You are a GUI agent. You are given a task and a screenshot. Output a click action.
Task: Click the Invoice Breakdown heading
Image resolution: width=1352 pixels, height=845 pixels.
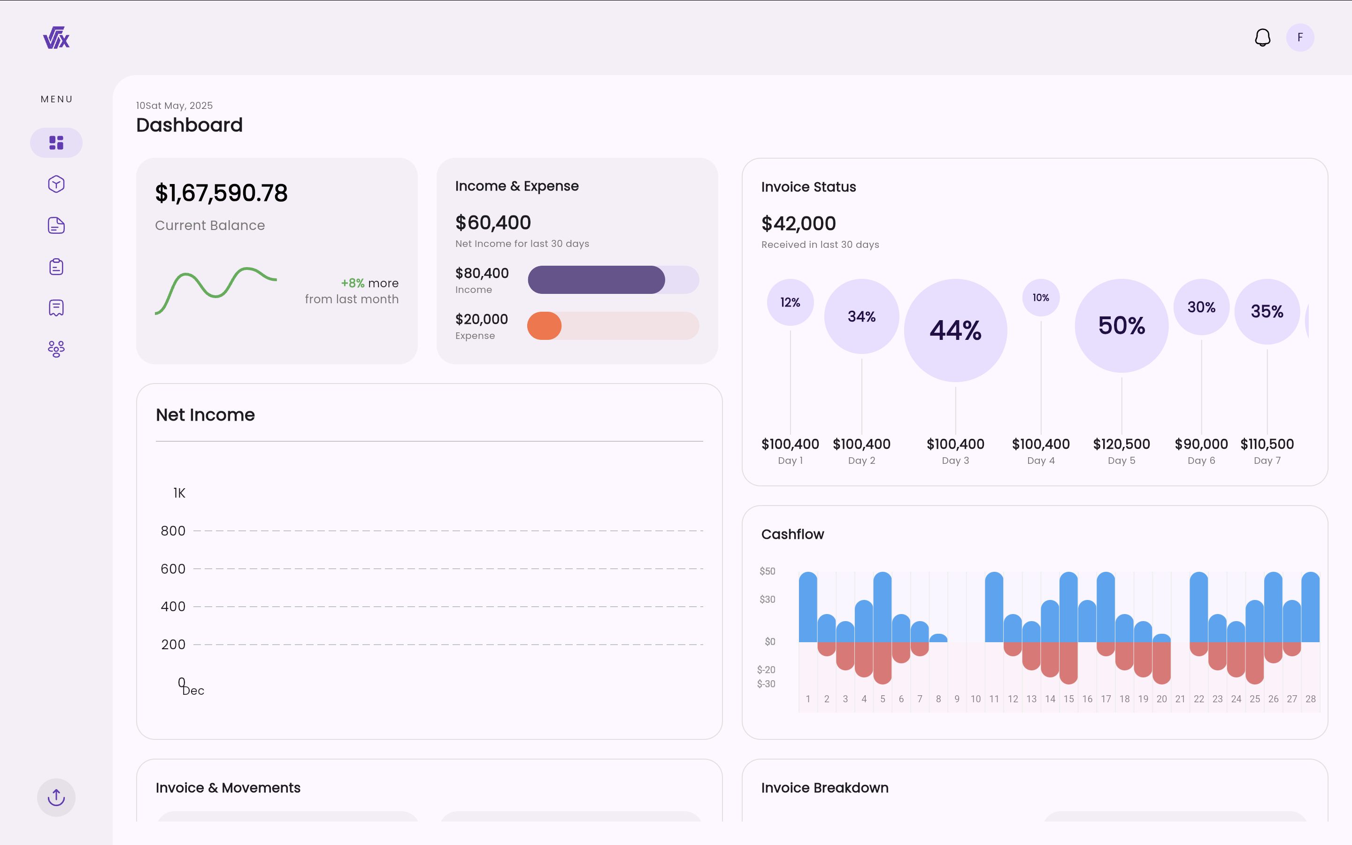(x=825, y=787)
